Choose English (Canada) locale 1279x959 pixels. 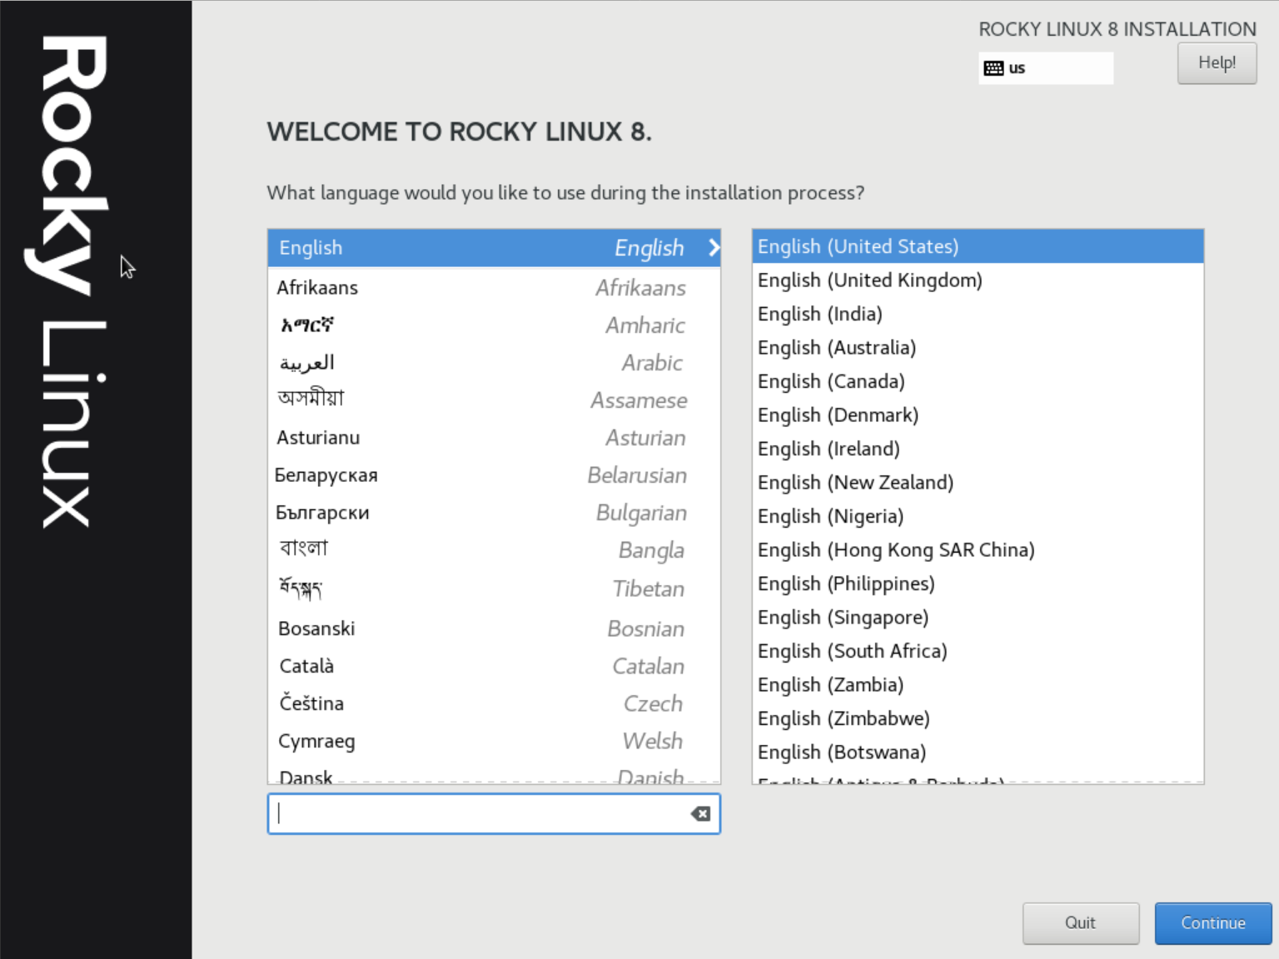click(x=978, y=381)
